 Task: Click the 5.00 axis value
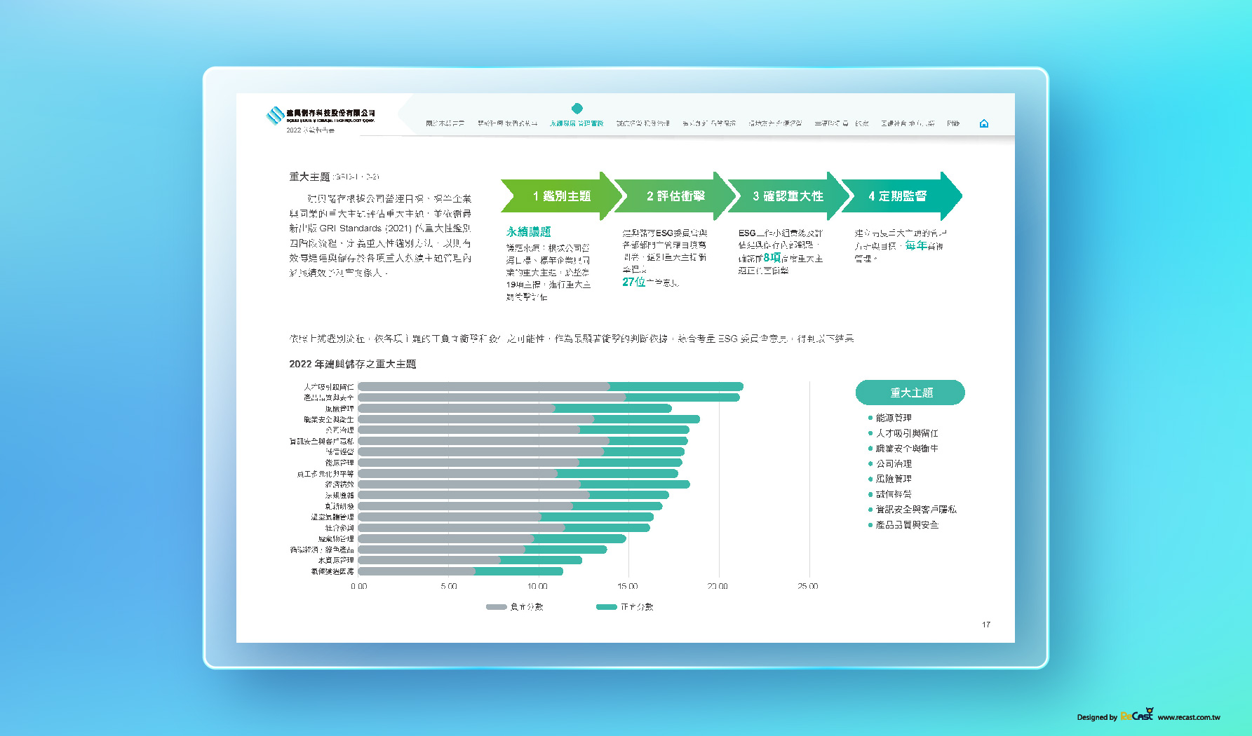(x=449, y=586)
